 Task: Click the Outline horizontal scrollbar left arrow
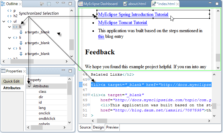tap(4, 62)
